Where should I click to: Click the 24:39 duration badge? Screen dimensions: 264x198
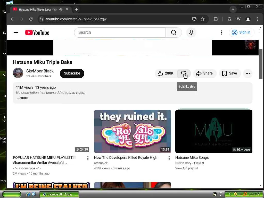coord(82,149)
